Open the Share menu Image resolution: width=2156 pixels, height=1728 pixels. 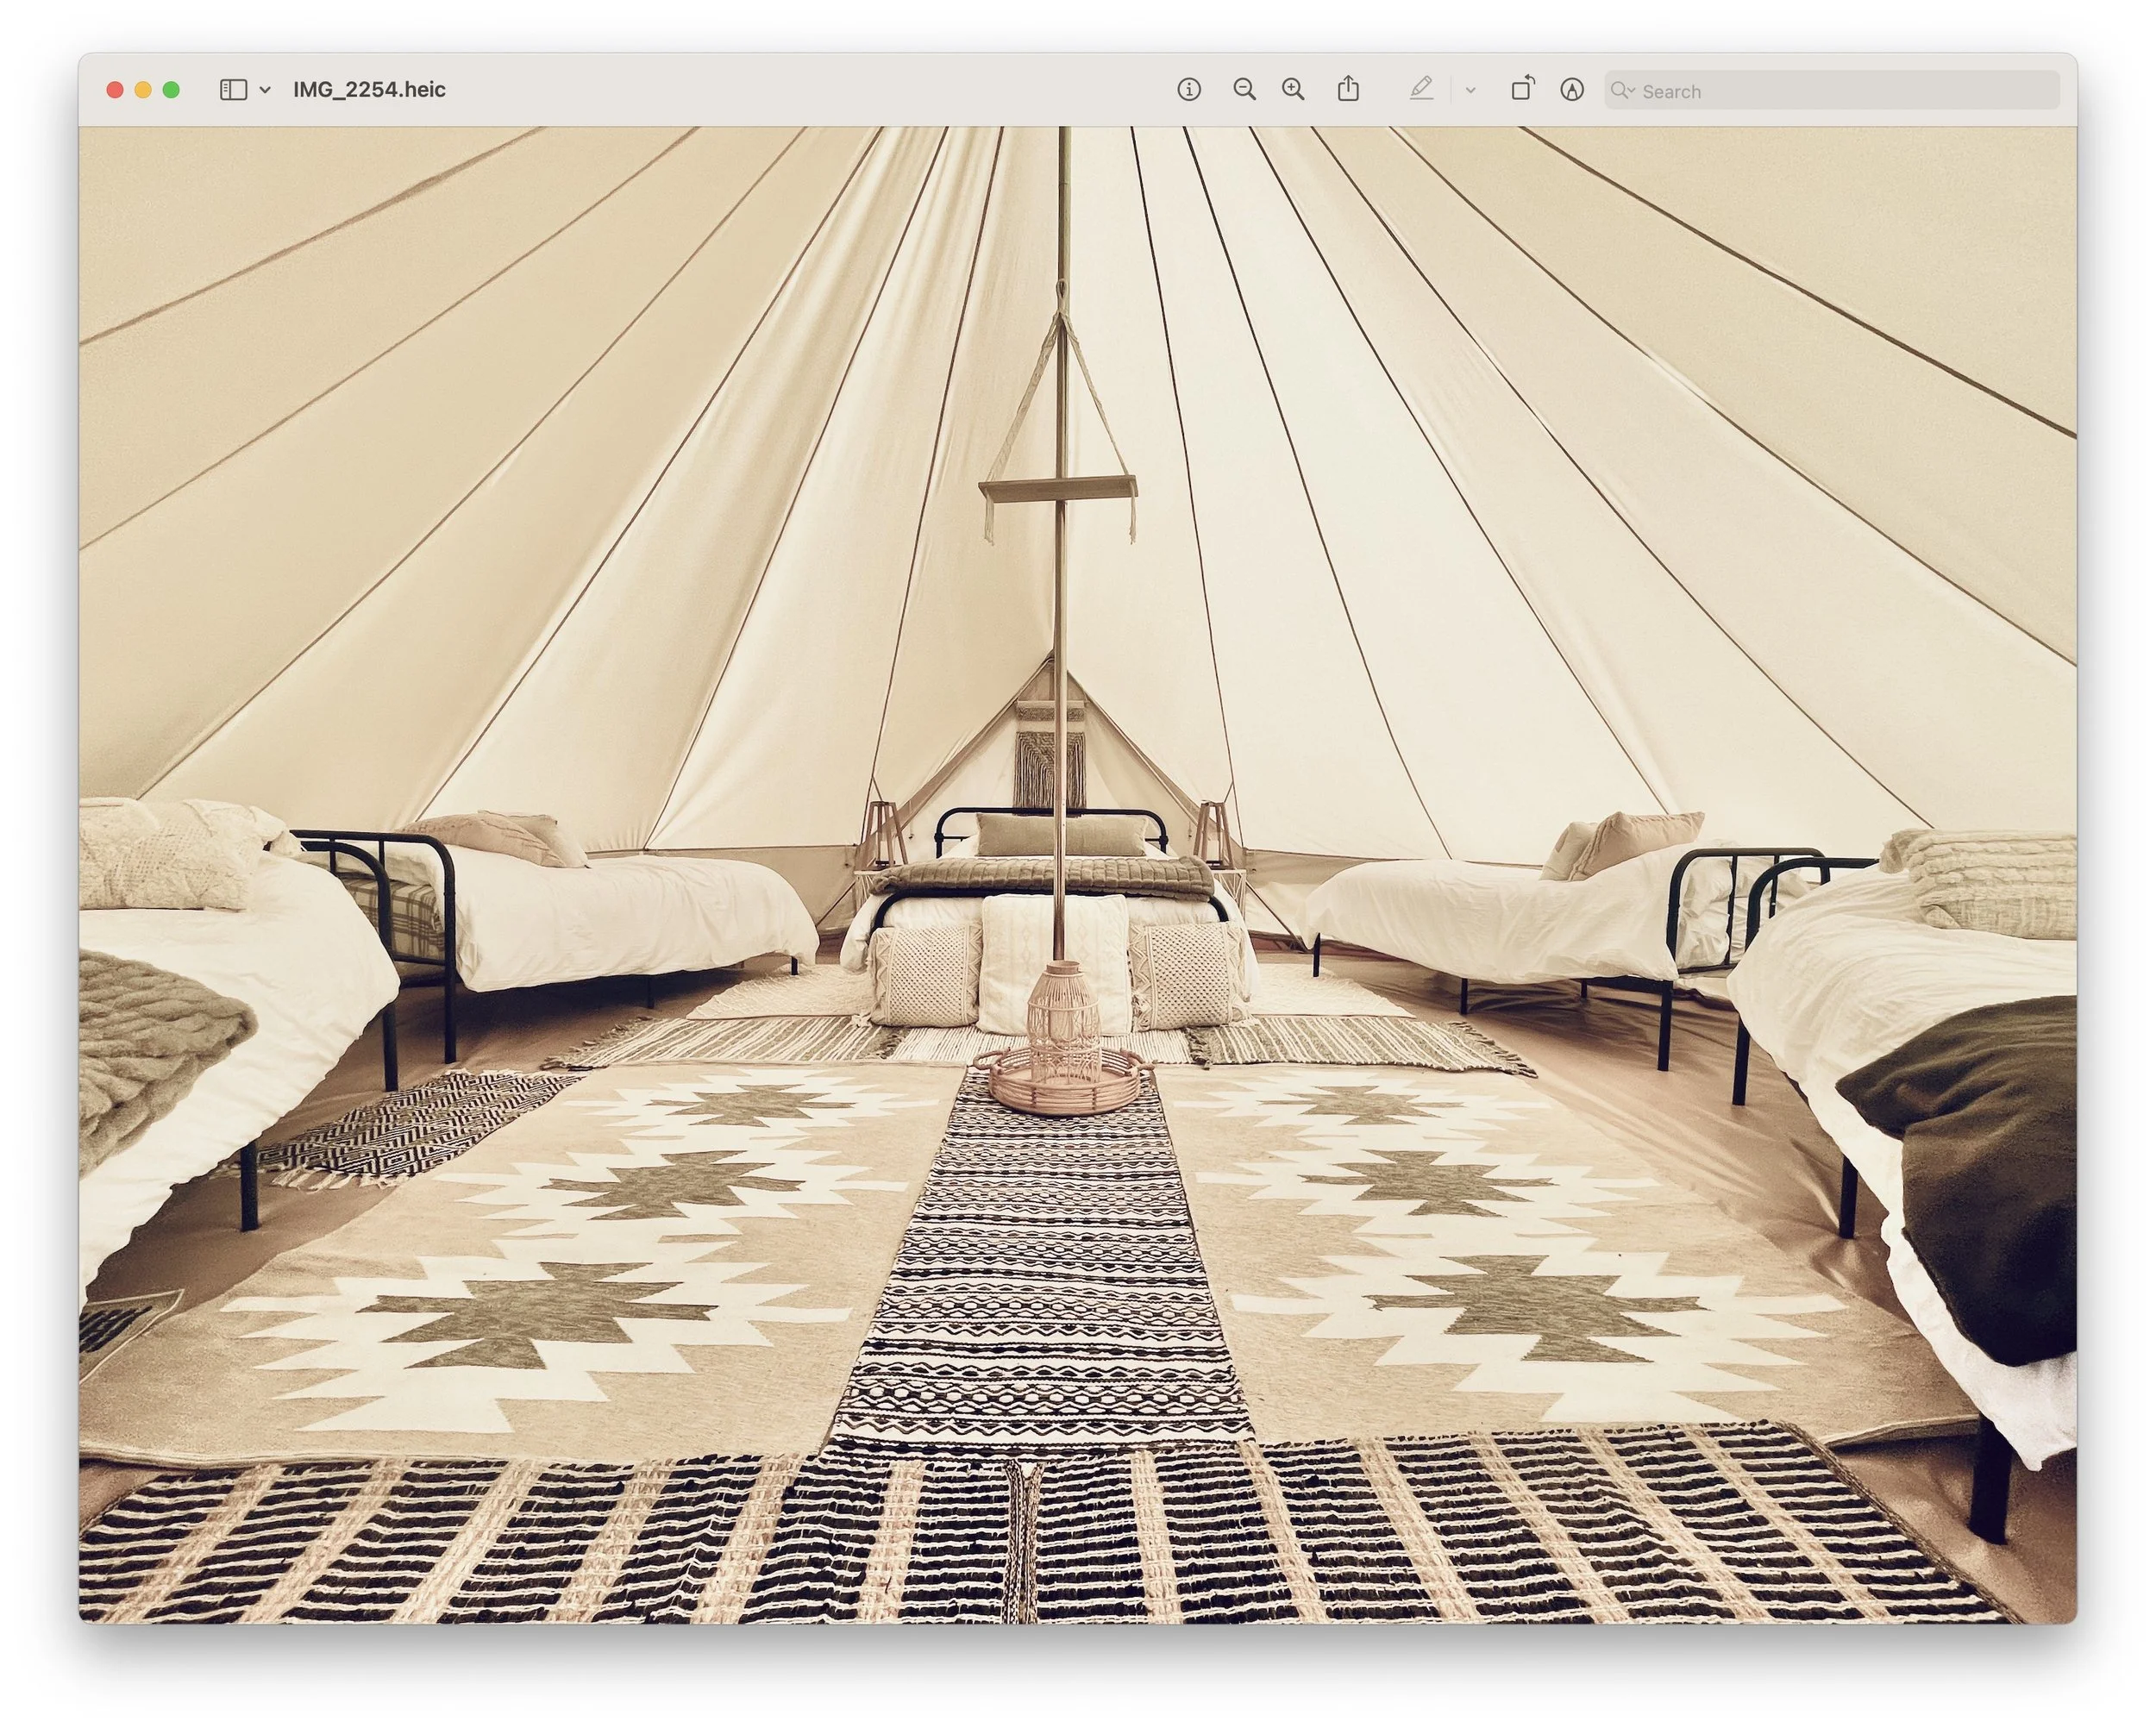click(1348, 89)
